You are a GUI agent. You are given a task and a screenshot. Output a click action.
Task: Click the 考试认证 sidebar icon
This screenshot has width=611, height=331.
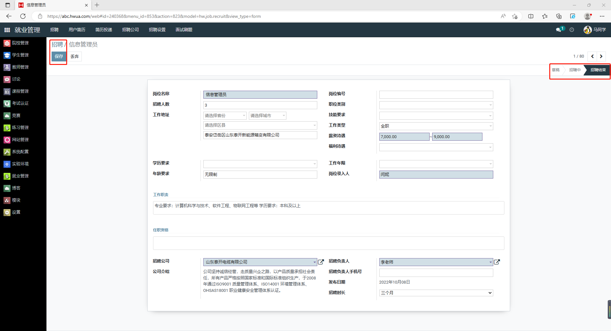[7, 103]
